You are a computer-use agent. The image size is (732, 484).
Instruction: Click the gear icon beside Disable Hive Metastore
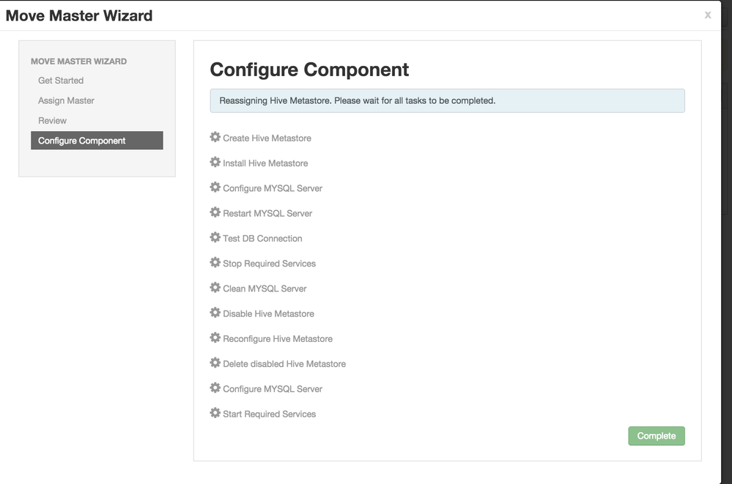click(x=215, y=313)
